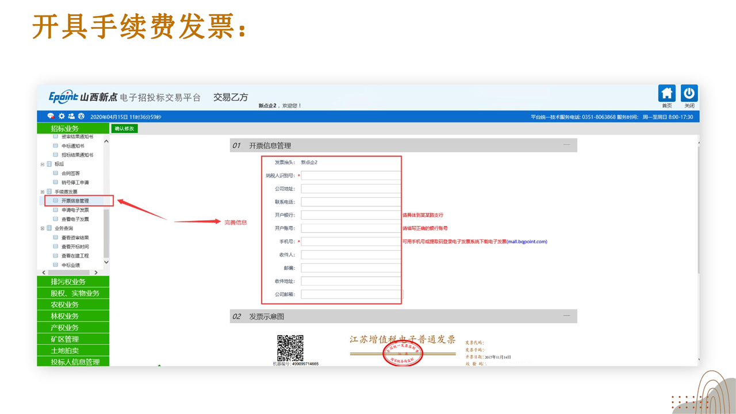Image resolution: width=736 pixels, height=414 pixels.
Task: Click the 关闭 power icon
Action: (689, 94)
